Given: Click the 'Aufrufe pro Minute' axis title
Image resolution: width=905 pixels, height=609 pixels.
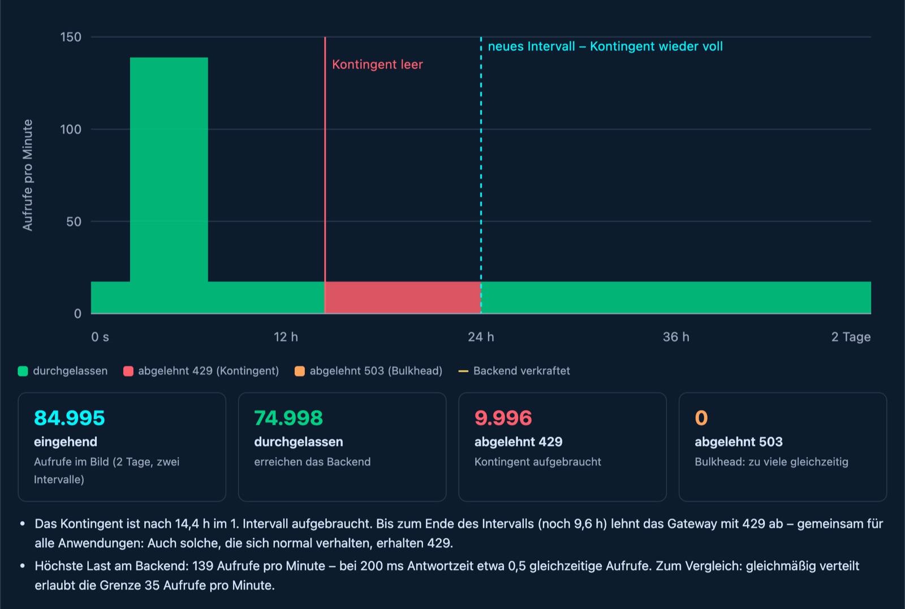Looking at the screenshot, I should click(x=27, y=175).
